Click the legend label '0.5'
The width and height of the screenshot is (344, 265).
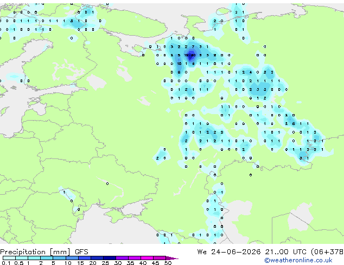18,263
